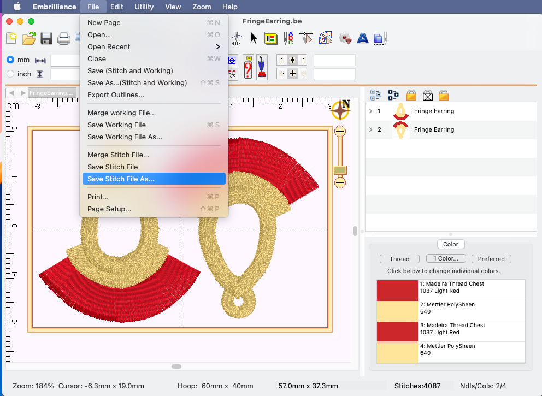542x396 pixels.
Task: Click the zoom in plus on slider
Action: (x=340, y=131)
